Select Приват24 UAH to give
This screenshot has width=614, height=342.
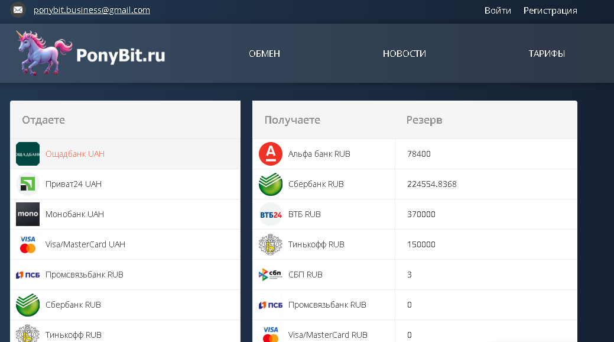click(125, 184)
